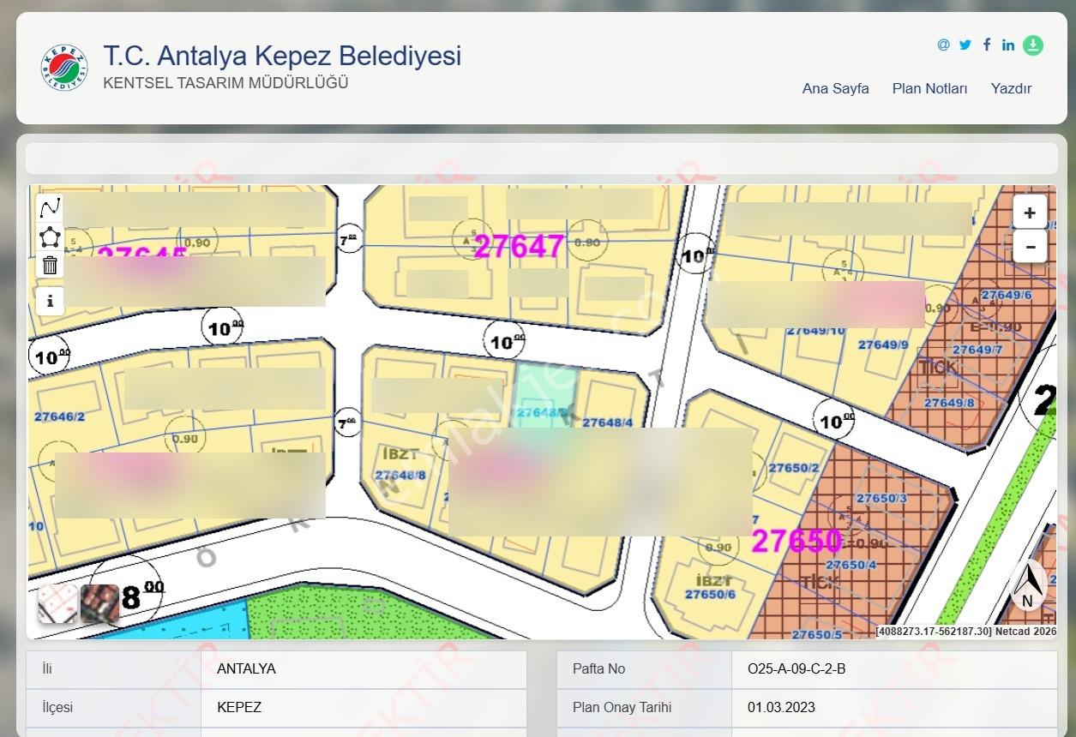The image size is (1076, 737).
Task: Click the plan approval date 01.03.2023
Action: click(x=894, y=708)
